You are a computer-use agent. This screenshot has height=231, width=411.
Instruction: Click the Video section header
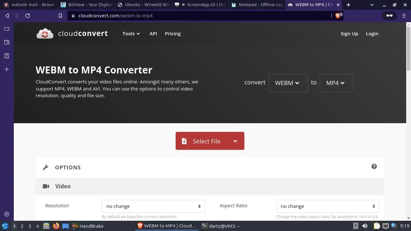pos(210,186)
